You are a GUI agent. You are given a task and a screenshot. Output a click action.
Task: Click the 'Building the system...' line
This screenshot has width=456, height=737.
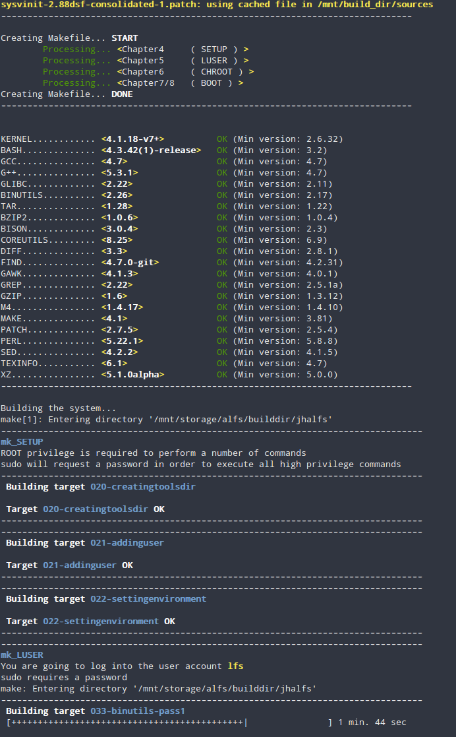pyautogui.click(x=58, y=408)
